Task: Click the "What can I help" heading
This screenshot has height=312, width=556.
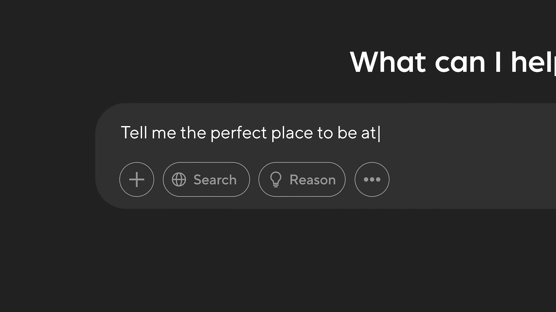Action: tap(452, 62)
